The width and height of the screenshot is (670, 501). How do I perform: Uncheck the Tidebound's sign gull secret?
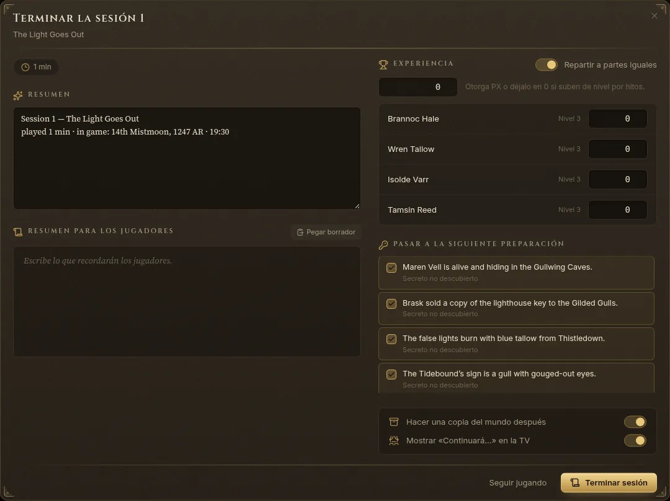pyautogui.click(x=391, y=374)
